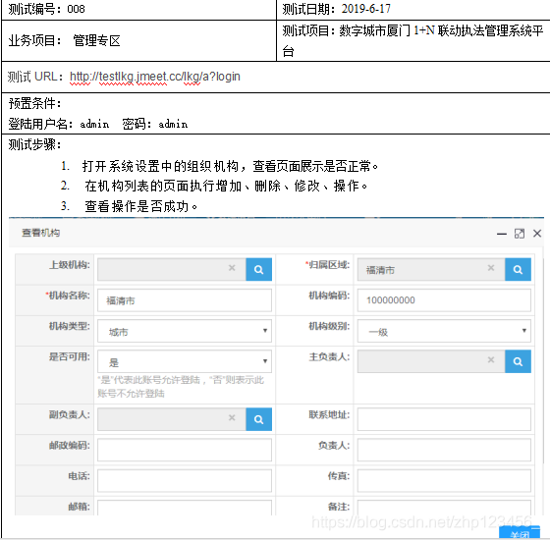Click the 归属区域 box showing 福清市
550x540 pixels.
click(x=431, y=269)
